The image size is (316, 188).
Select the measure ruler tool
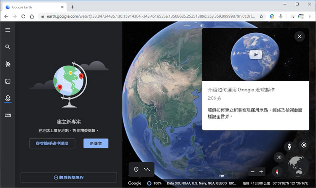point(8,115)
